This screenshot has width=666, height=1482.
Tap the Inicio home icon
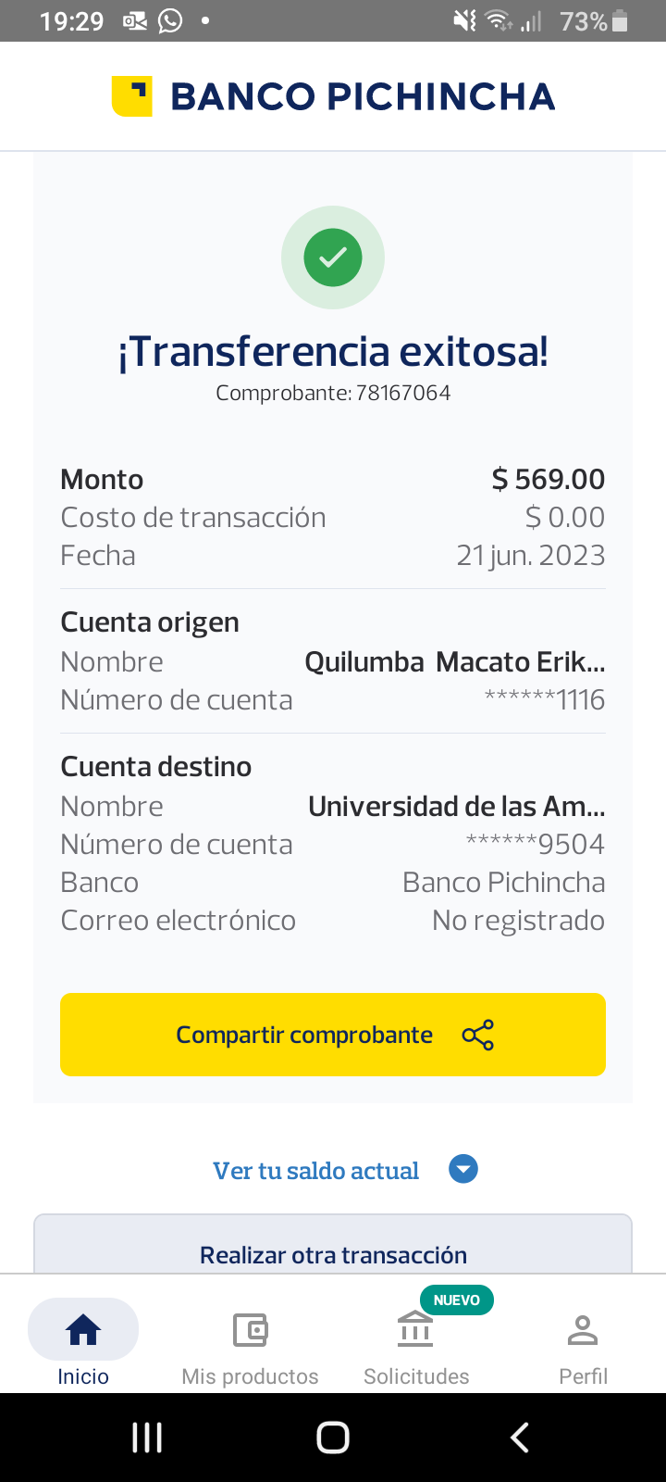coord(83,1330)
